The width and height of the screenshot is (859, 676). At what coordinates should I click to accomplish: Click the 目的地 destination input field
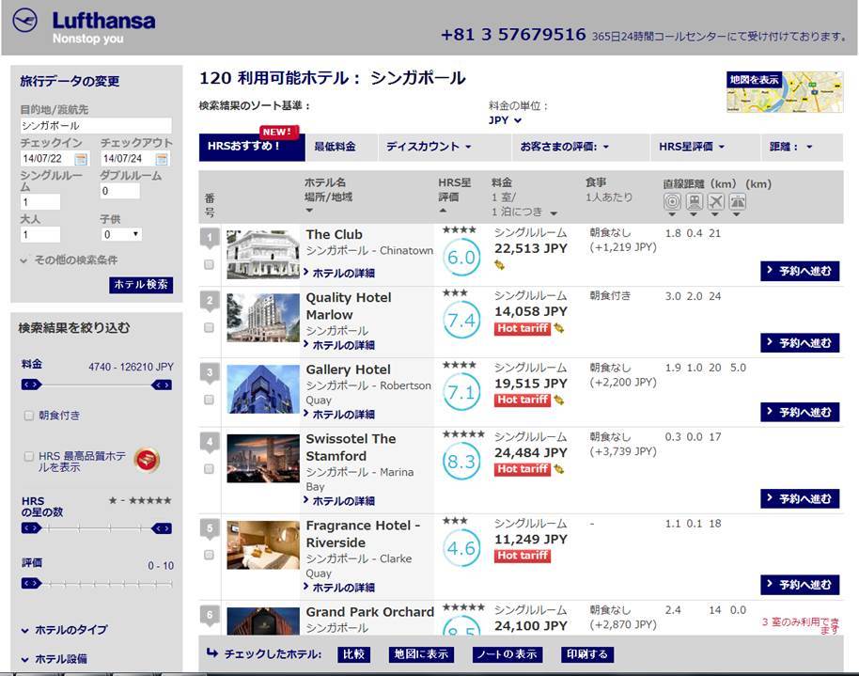click(x=96, y=126)
